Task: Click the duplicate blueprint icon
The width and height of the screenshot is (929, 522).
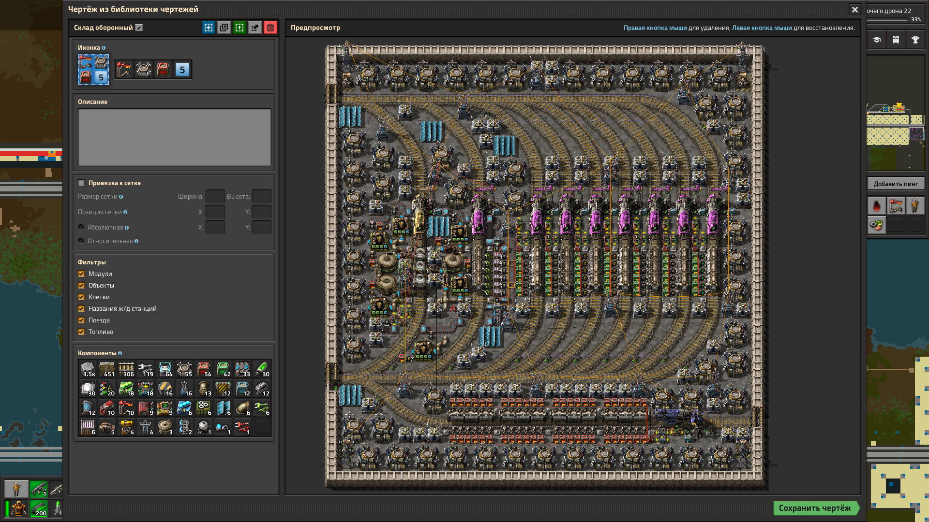Action: tap(224, 28)
